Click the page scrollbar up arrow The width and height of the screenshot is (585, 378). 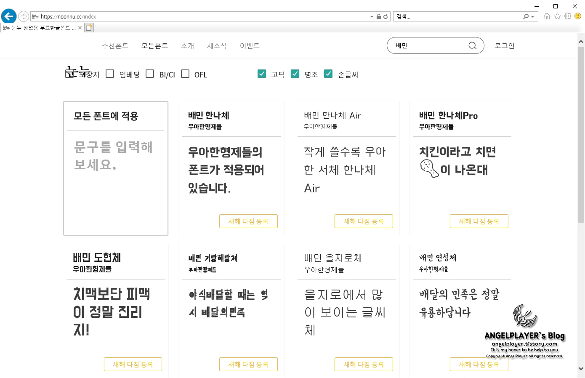581,42
